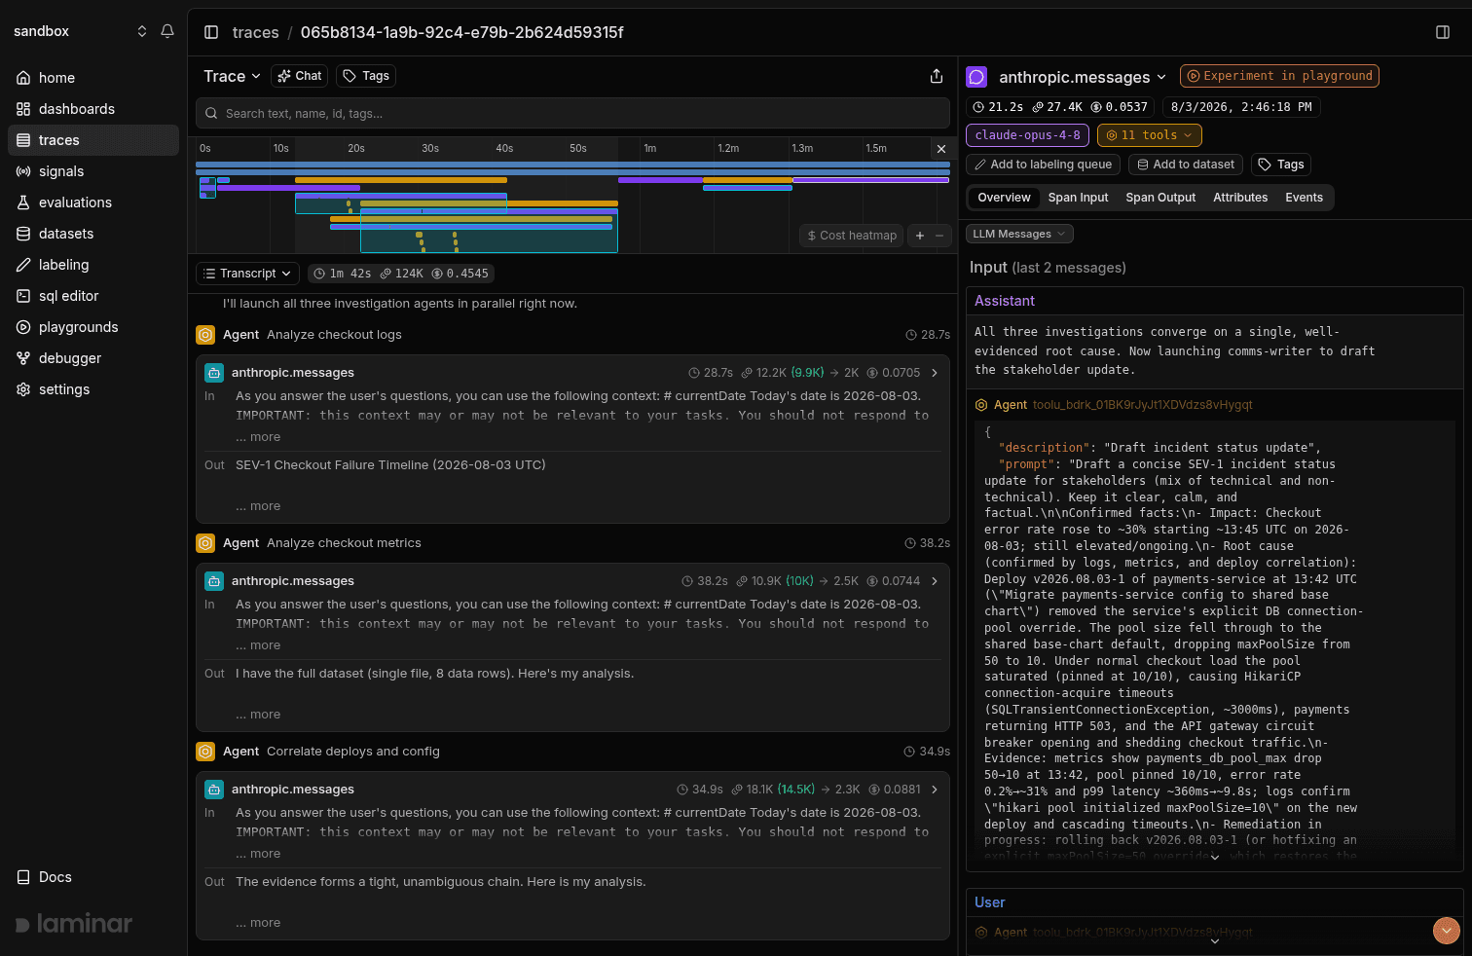Click '... more' under 'I have the full dataset'
The width and height of the screenshot is (1472, 956).
pyautogui.click(x=258, y=715)
